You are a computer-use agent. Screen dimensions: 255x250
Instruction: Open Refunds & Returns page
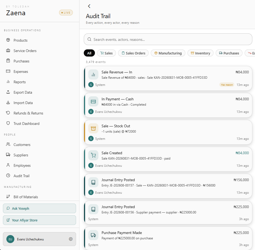click(28, 113)
